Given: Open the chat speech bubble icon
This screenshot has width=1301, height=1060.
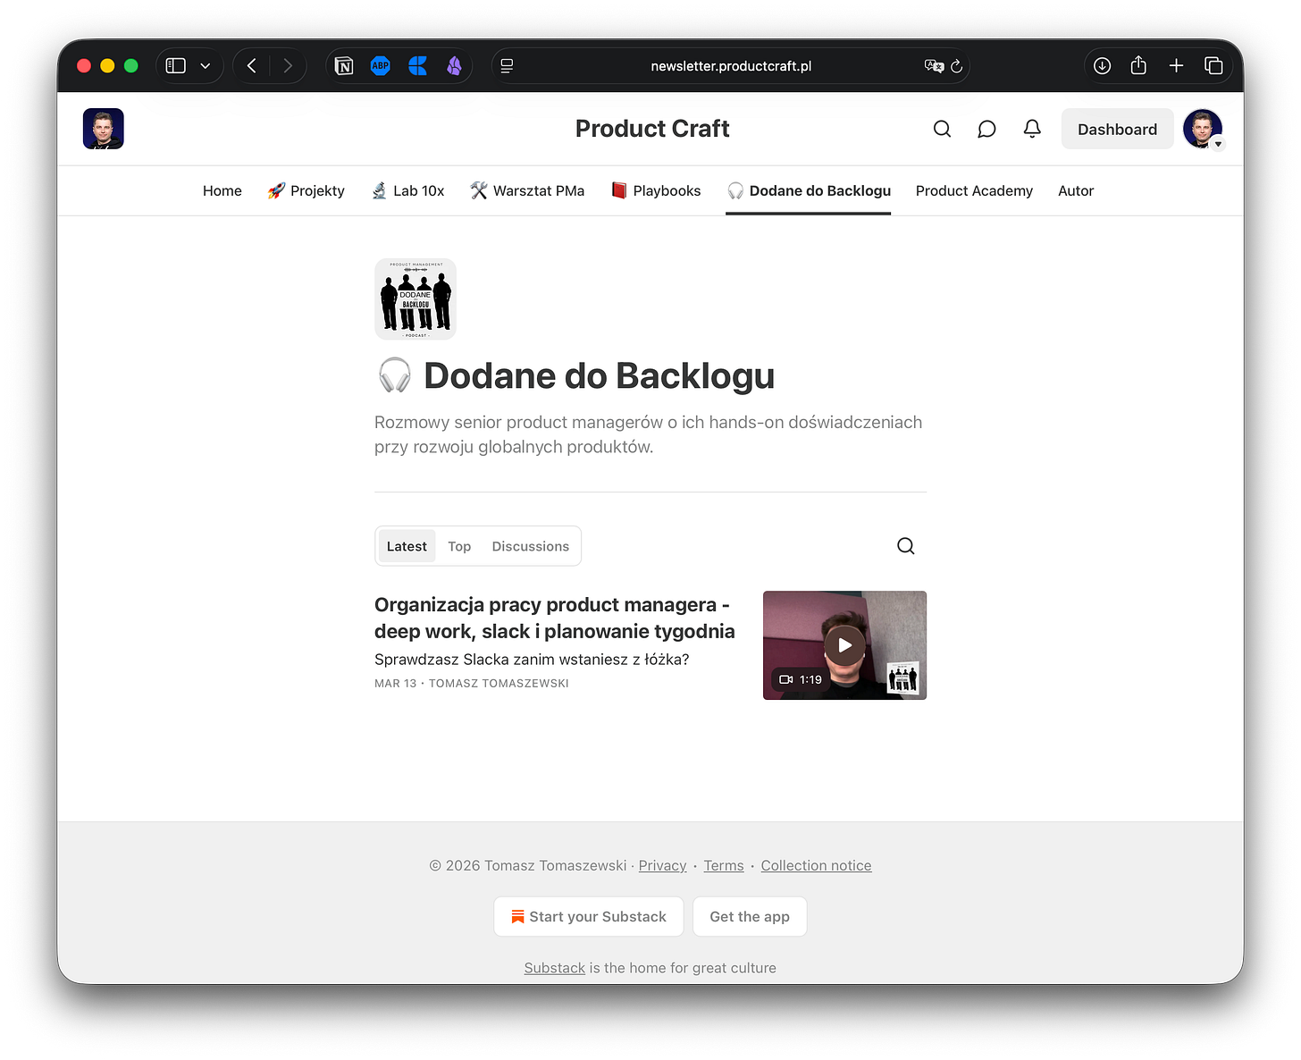Looking at the screenshot, I should coord(986,130).
